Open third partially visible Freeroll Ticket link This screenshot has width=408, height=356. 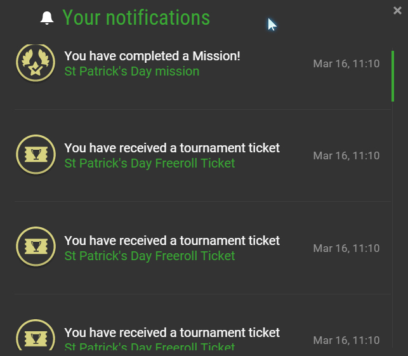150,346
